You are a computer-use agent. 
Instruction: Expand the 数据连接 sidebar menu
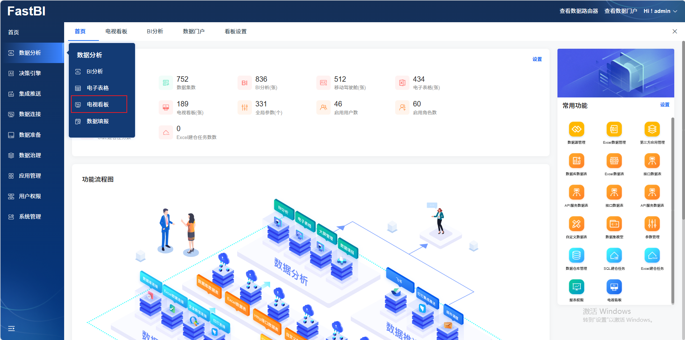(x=30, y=114)
